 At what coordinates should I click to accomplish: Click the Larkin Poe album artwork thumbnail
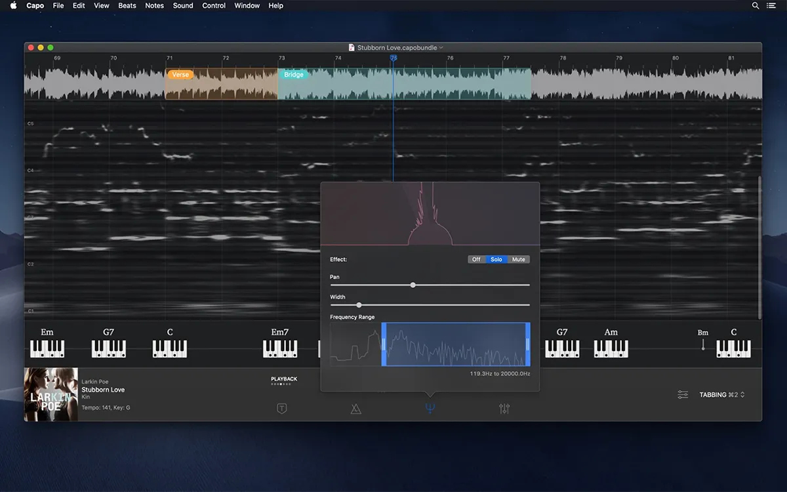50,394
